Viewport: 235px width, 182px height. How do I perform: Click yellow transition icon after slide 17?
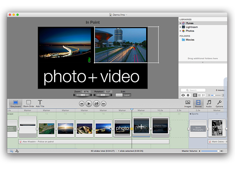pyautogui.click(x=132, y=129)
